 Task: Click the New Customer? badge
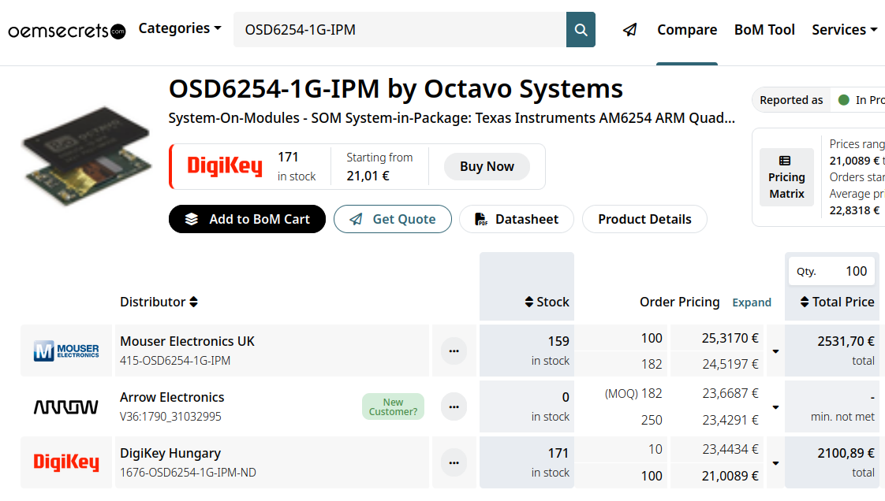(393, 406)
